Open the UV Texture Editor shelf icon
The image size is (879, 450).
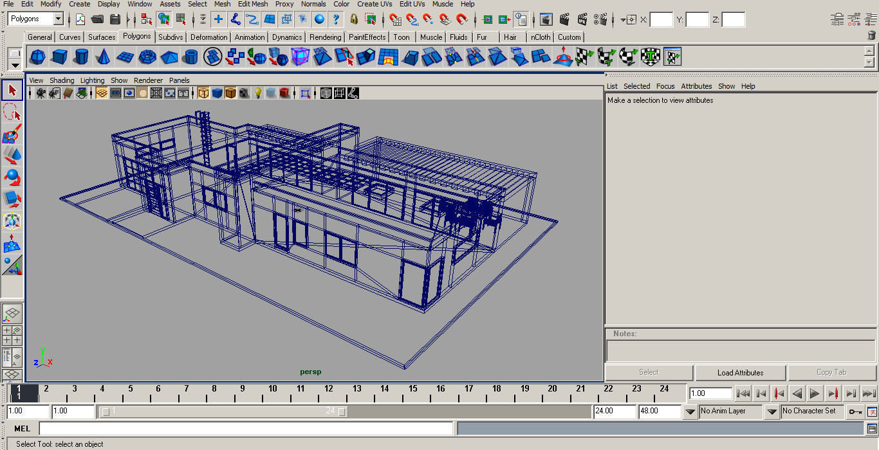(x=672, y=57)
